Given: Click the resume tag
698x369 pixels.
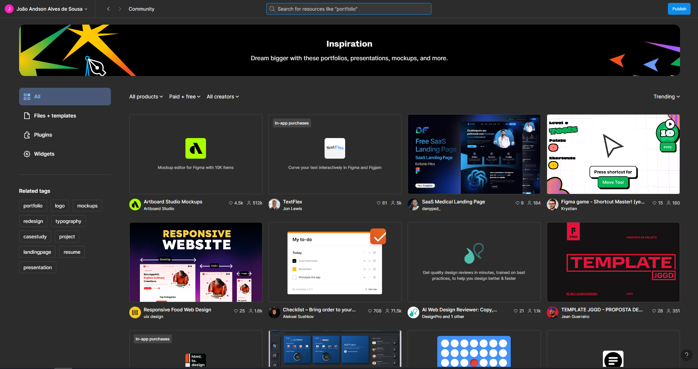Looking at the screenshot, I should 72,252.
